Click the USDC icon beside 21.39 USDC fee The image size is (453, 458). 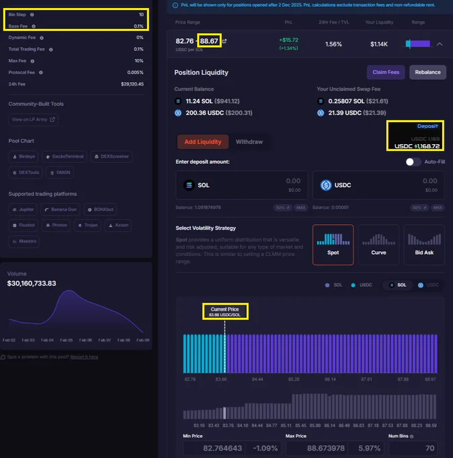320,113
